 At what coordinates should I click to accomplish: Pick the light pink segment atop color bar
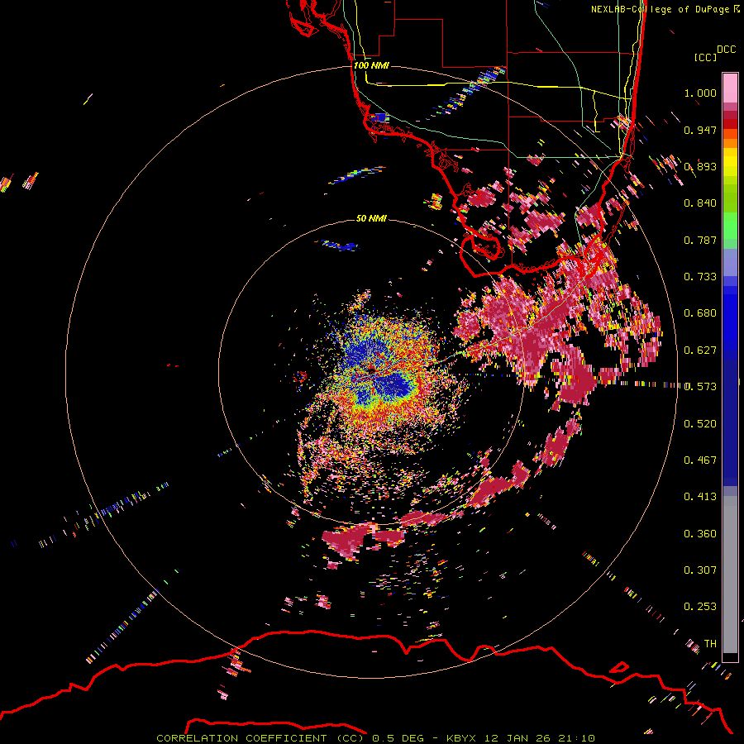(730, 88)
